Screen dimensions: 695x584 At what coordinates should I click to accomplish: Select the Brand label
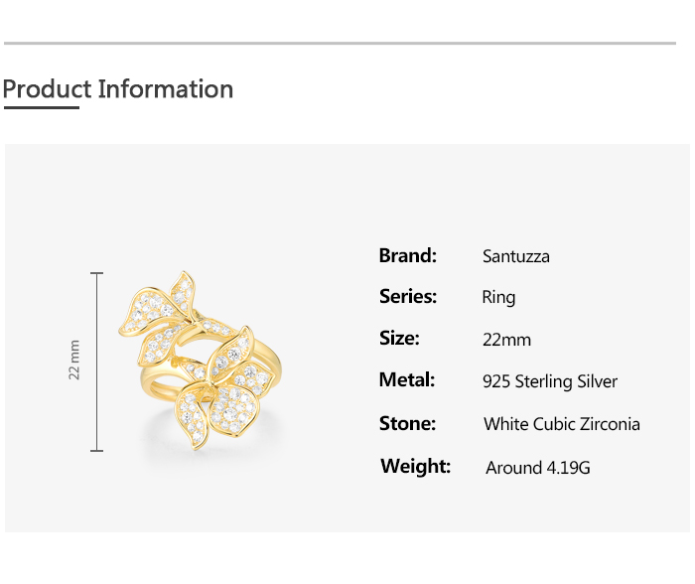tap(408, 256)
